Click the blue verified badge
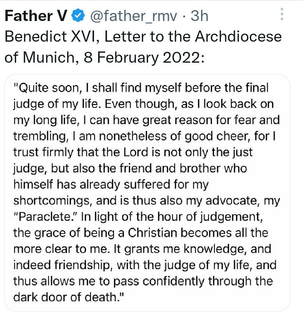 tap(78, 16)
